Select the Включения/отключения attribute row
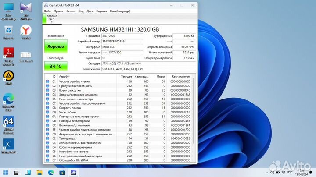 pos(118,125)
